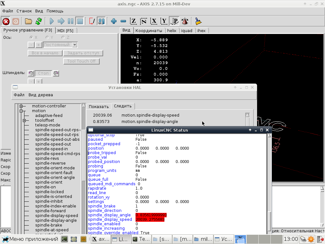
Task: Open the Станок menu
Action: tap(24, 11)
